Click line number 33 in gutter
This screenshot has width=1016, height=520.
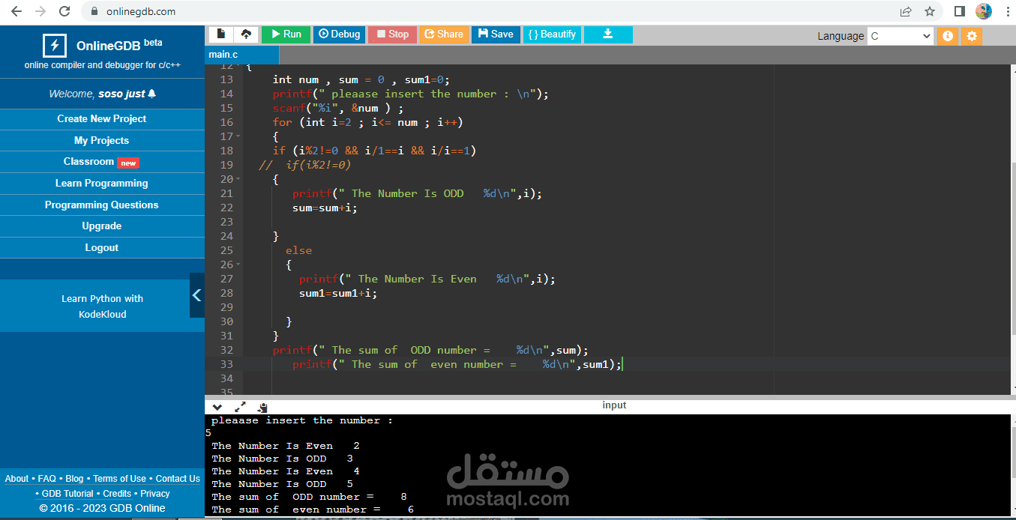pyautogui.click(x=226, y=364)
